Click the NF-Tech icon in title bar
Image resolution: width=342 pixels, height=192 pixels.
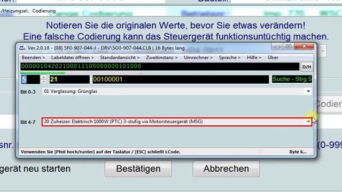(22, 47)
